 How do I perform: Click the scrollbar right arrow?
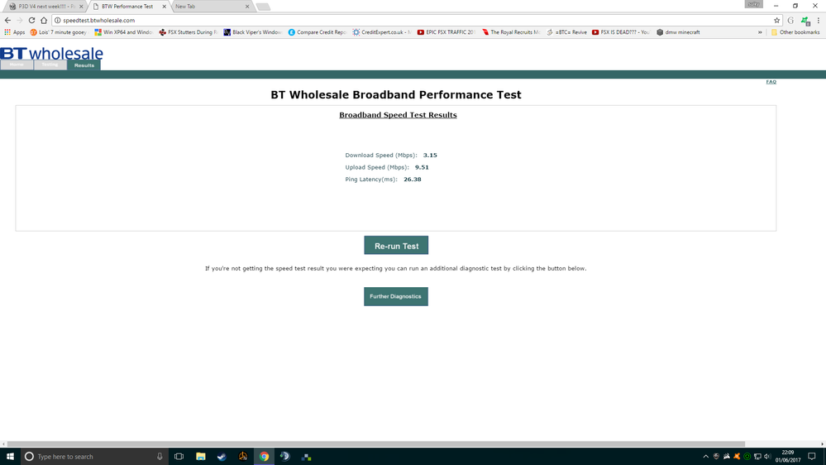(823, 444)
